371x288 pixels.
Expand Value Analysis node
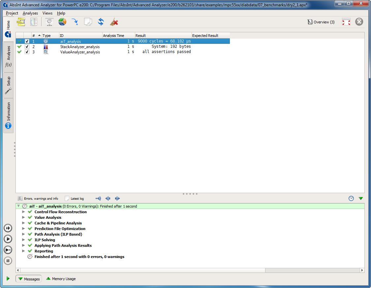pyautogui.click(x=23, y=217)
